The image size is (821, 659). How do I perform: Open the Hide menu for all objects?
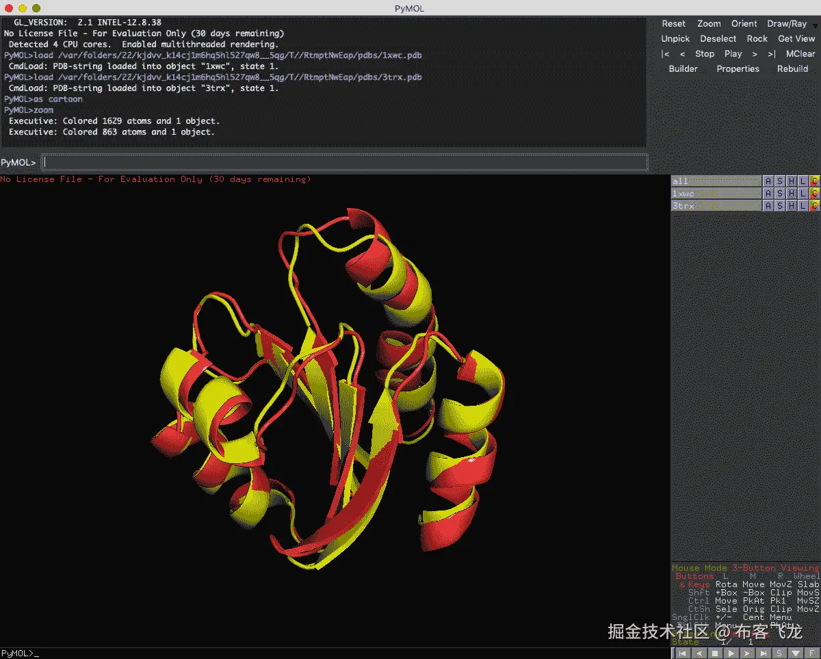coord(792,181)
